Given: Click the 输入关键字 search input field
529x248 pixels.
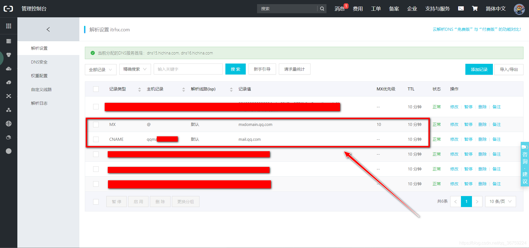Looking at the screenshot, I should [x=188, y=69].
